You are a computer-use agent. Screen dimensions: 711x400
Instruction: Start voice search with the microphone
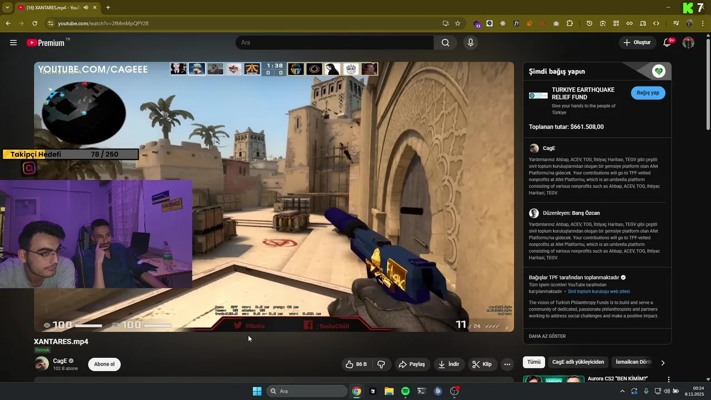click(x=470, y=43)
